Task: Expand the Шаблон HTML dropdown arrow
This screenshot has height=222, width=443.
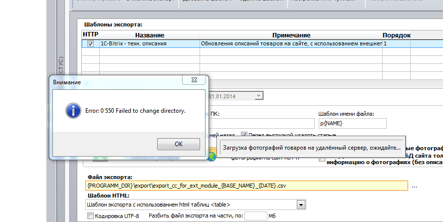Action: (x=301, y=205)
